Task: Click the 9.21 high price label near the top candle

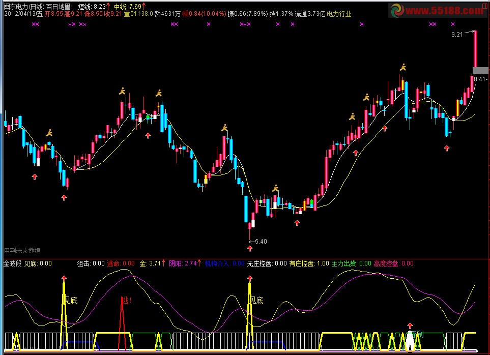Action: 457,35
